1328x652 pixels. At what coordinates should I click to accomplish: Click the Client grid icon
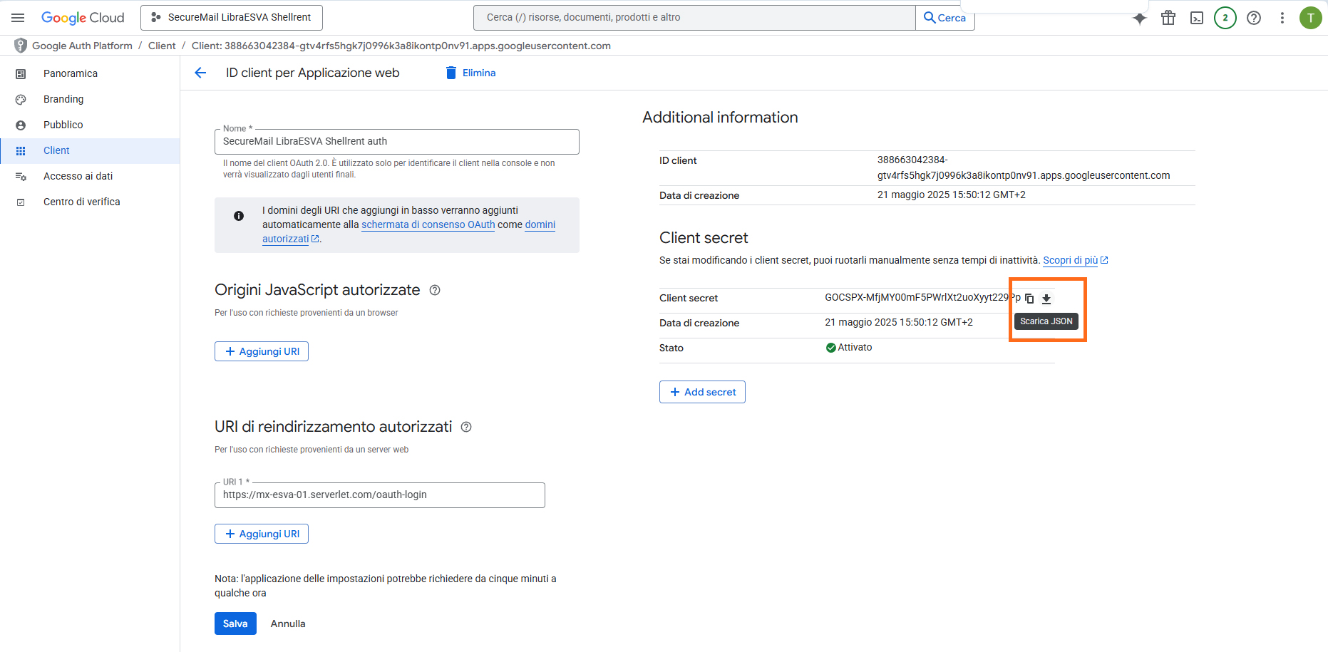[x=21, y=151]
